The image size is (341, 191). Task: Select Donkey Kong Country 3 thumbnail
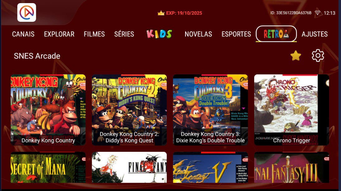[210, 110]
